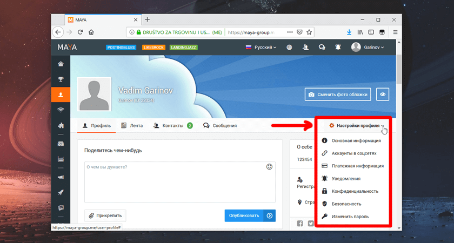The height and width of the screenshot is (243, 454).
Task: Expand the Русский language dropdown
Action: (x=261, y=48)
